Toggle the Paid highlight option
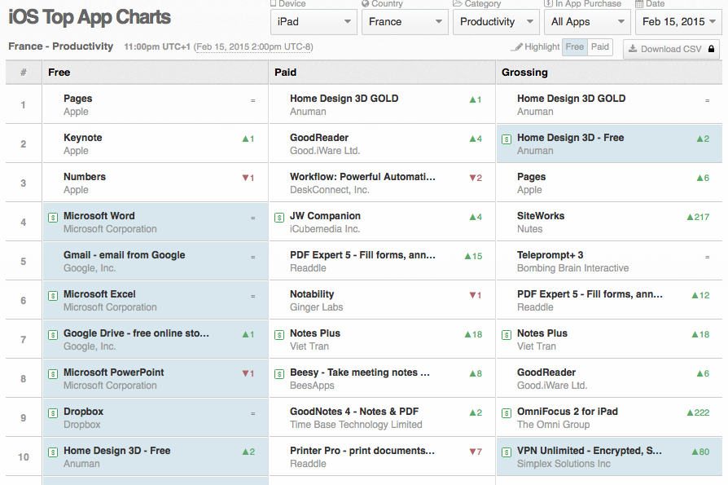The width and height of the screenshot is (728, 485). (600, 47)
